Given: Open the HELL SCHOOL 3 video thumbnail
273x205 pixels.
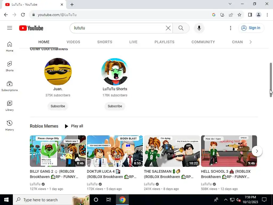Looking at the screenshot, I should 229,151.
